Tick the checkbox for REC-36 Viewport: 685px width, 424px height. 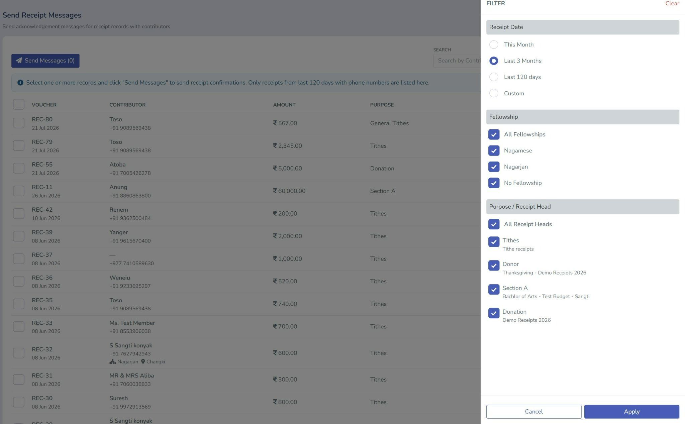click(19, 281)
